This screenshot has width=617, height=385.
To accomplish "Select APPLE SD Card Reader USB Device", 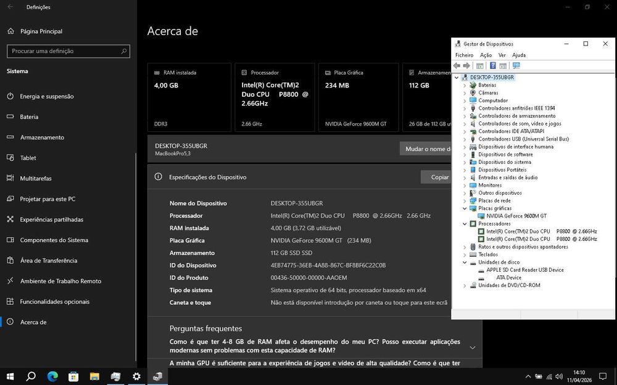I will 524,270.
